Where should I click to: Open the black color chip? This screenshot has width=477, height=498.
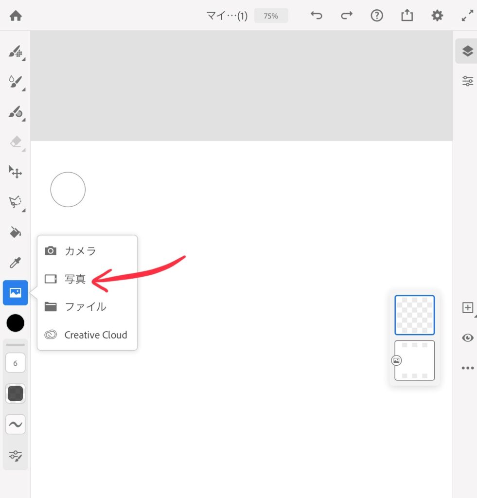15,323
